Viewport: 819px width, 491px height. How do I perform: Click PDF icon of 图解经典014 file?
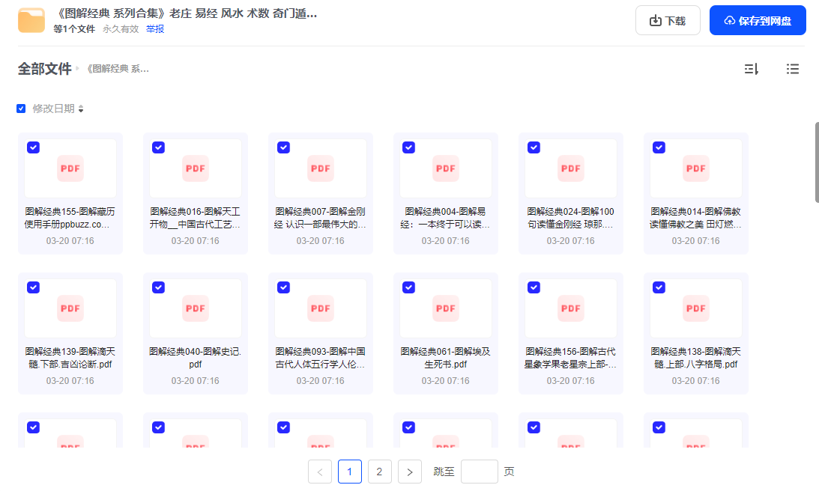(696, 168)
